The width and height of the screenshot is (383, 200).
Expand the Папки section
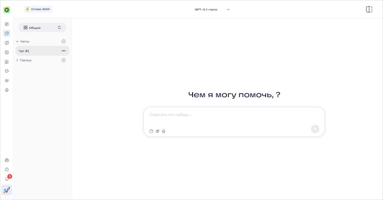pos(17,60)
